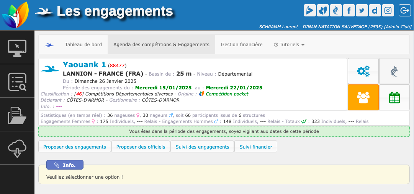Image resolution: width=414 pixels, height=194 pixels.
Task: Click the documents folder sidebar icon
Action: click(17, 115)
